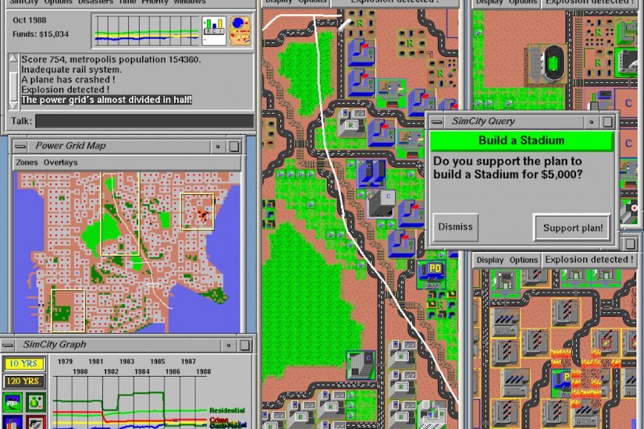Click the orange control-panel icon beside RCI gauge

click(240, 30)
